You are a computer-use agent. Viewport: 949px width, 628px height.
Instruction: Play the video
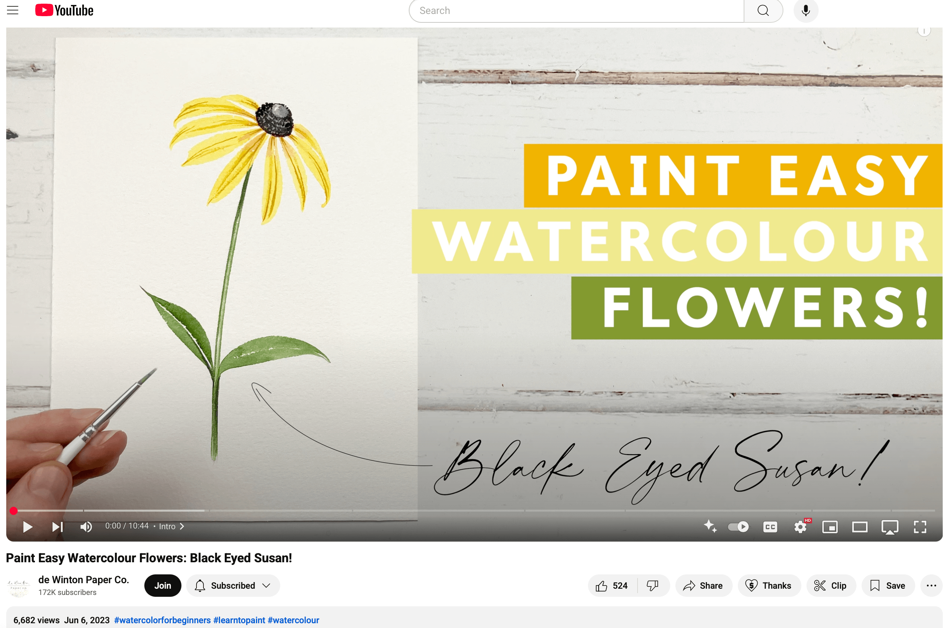[x=27, y=527]
